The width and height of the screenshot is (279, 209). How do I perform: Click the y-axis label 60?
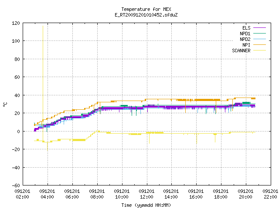point(17,77)
